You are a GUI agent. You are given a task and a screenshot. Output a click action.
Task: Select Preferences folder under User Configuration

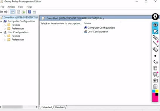tap(18, 40)
